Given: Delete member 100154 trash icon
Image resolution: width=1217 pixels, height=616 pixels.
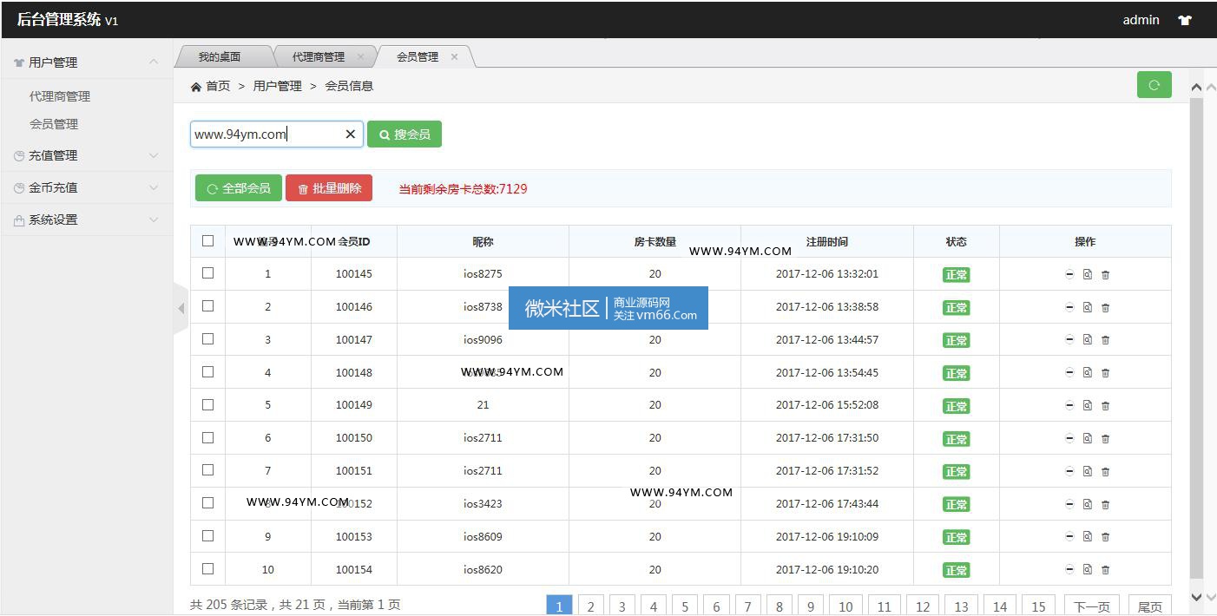Looking at the screenshot, I should [1105, 571].
